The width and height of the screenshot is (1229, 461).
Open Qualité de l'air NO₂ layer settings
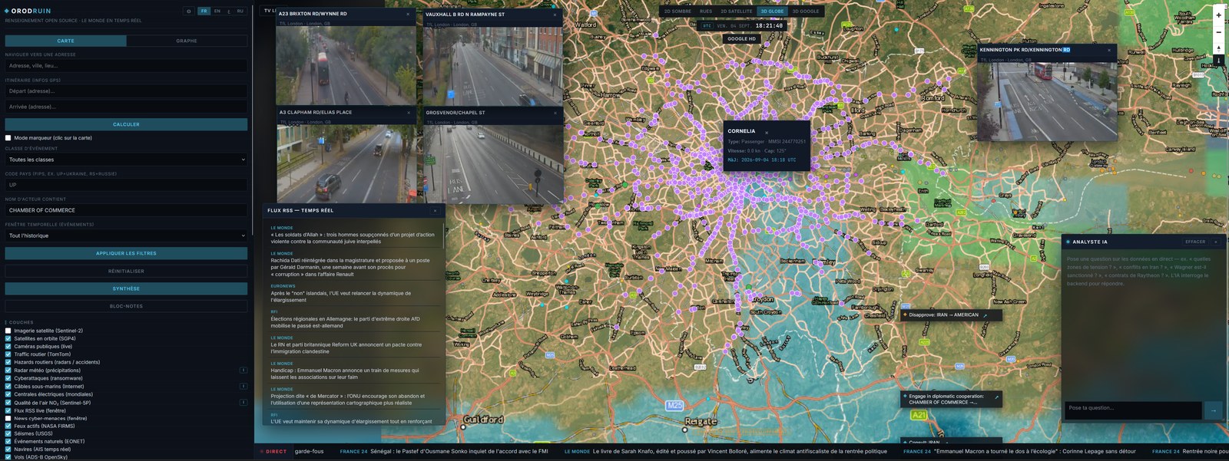click(243, 402)
